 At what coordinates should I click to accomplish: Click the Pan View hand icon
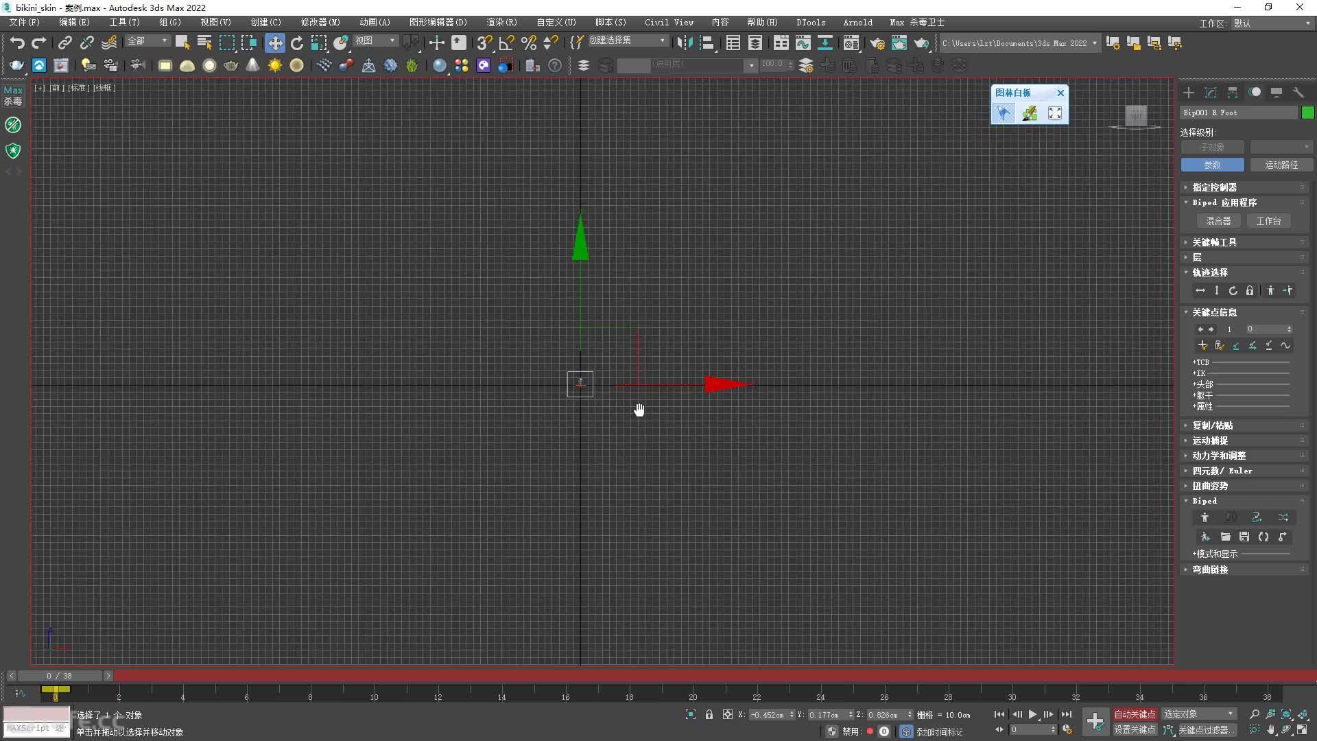[1271, 730]
